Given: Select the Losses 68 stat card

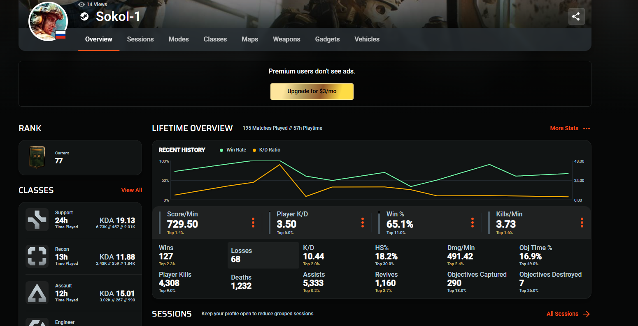Looking at the screenshot, I should (x=263, y=255).
